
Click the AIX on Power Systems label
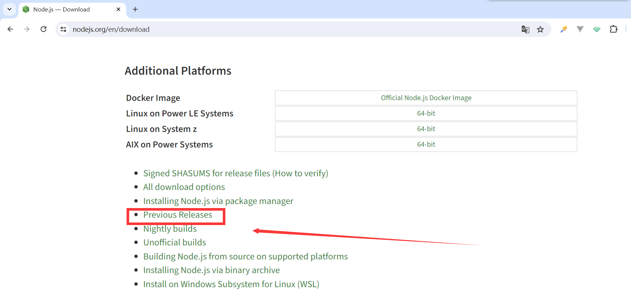(x=169, y=144)
